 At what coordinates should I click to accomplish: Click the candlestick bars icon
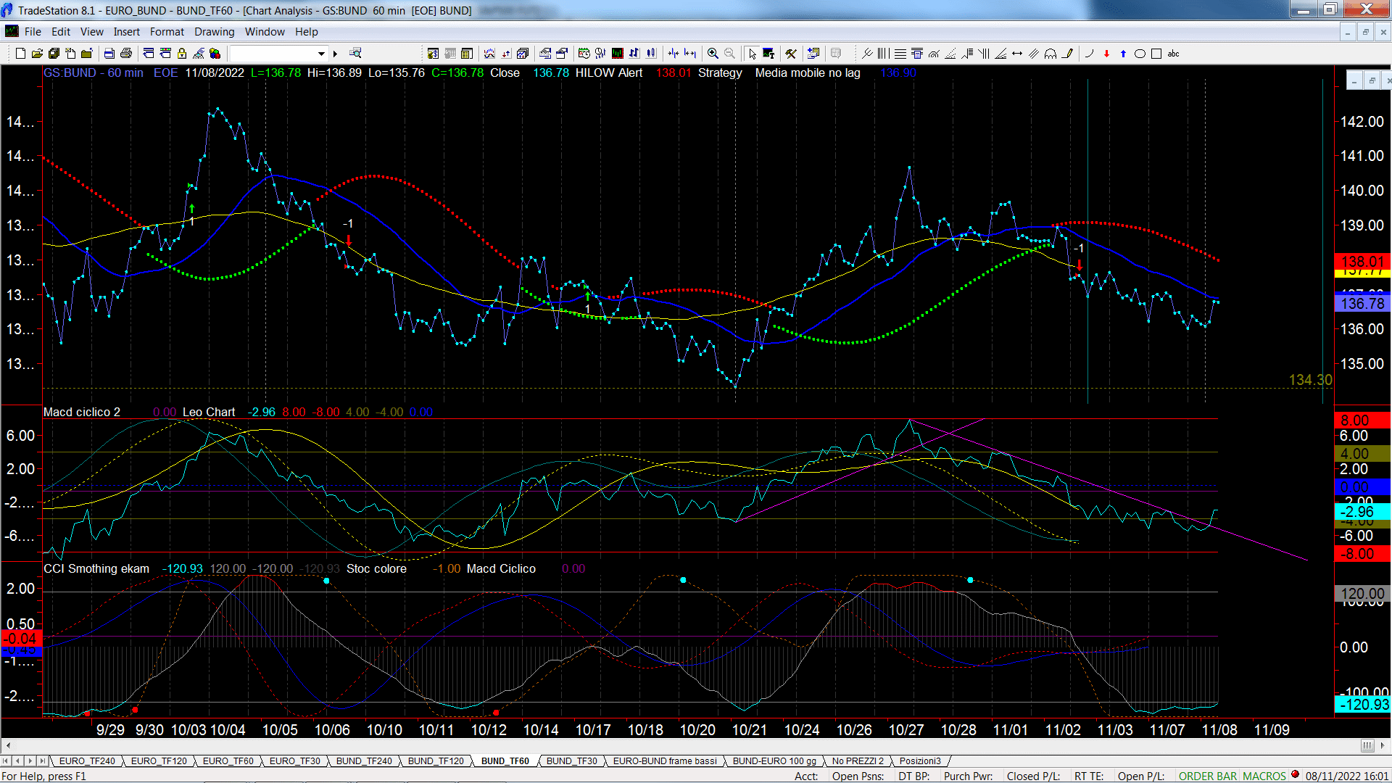[x=652, y=53]
